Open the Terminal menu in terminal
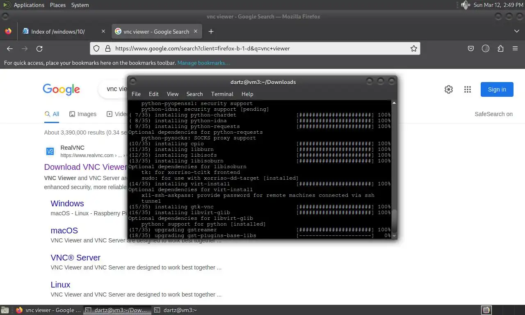The image size is (525, 315). click(x=222, y=94)
